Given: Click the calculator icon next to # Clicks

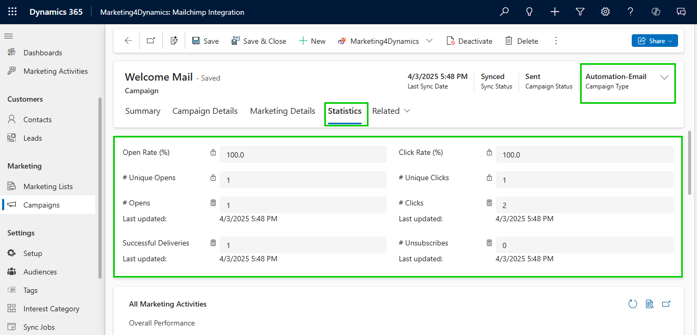Looking at the screenshot, I should (489, 203).
